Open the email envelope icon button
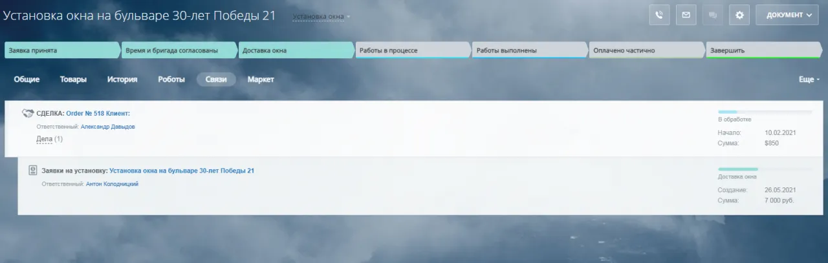 click(x=686, y=15)
